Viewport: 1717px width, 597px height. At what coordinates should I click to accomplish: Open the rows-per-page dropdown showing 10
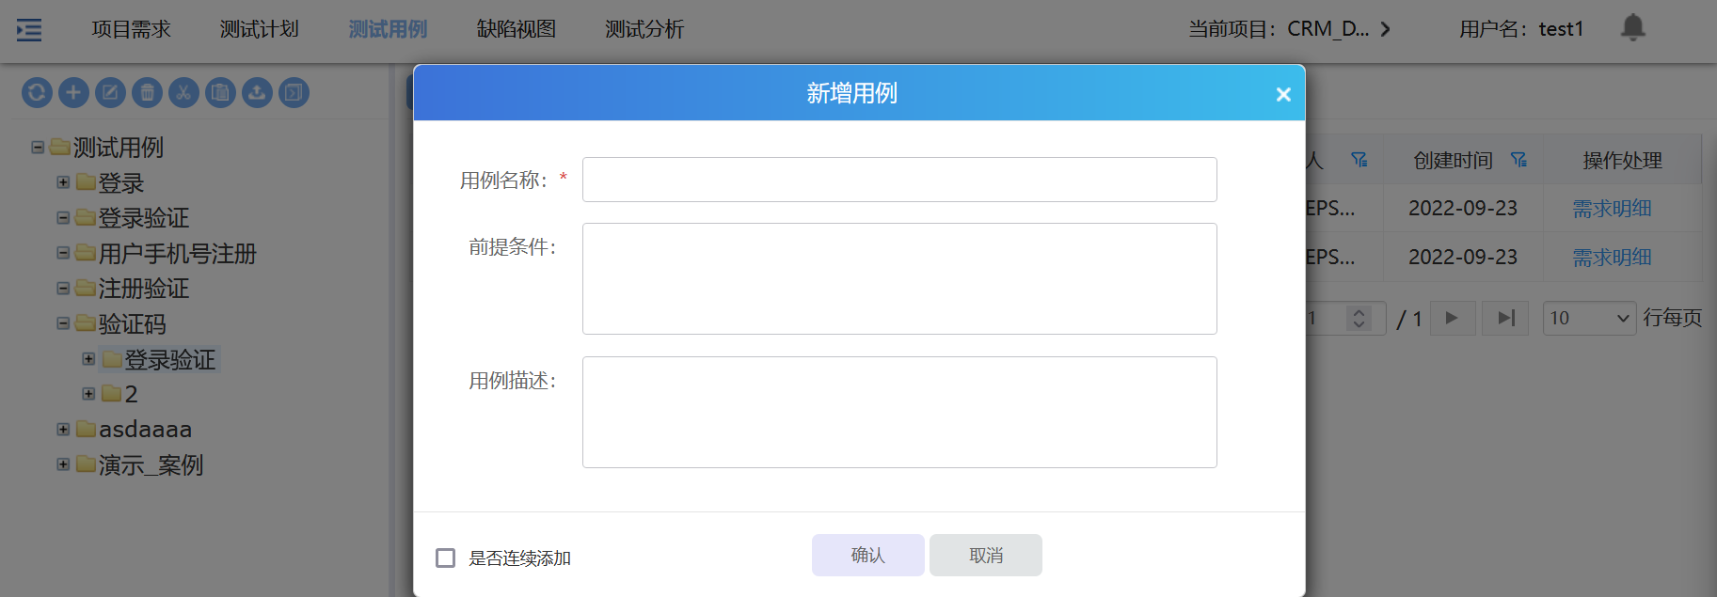point(1588,318)
